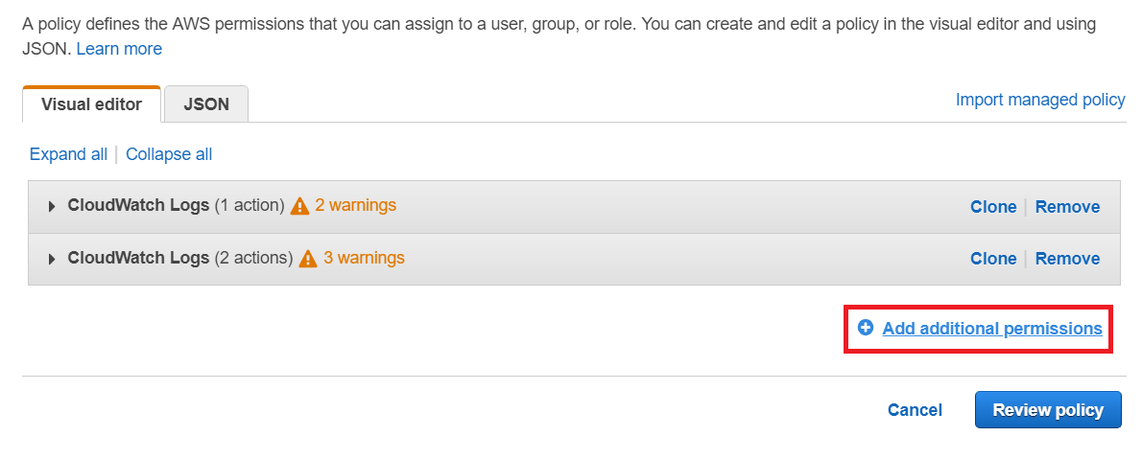Remove the CloudWatch Logs (1 action) statement

pyautogui.click(x=1067, y=207)
